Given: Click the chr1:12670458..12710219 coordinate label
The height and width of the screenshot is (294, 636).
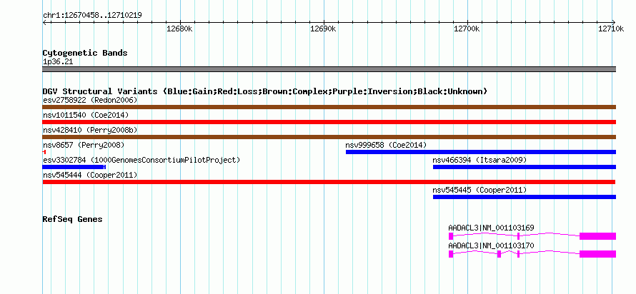Looking at the screenshot, I should pos(92,16).
